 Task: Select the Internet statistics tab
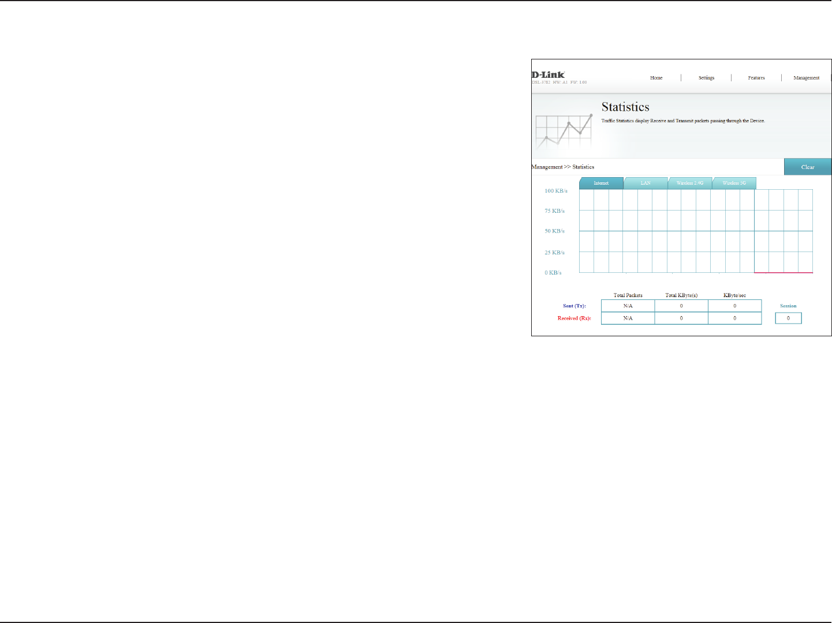coord(601,183)
